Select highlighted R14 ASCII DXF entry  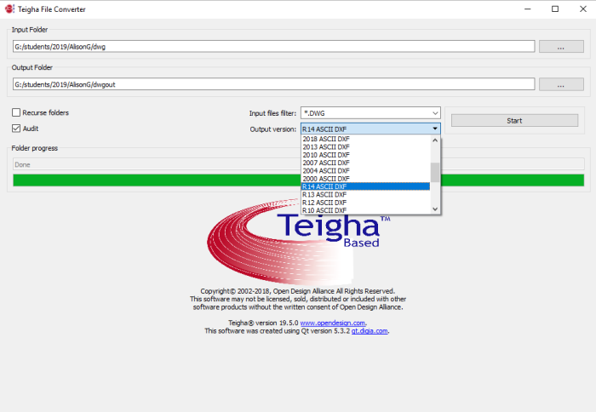coord(365,186)
